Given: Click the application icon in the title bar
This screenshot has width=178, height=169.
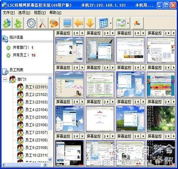Looking at the screenshot, I should (4, 5).
